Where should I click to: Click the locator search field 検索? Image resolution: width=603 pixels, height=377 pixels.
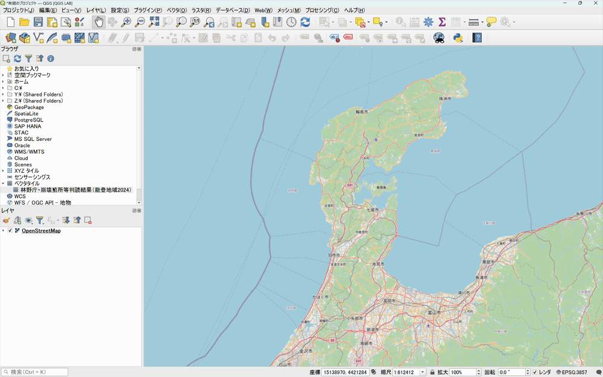[x=34, y=372]
